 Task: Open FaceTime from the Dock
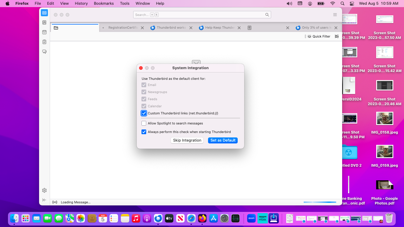tap(47, 218)
